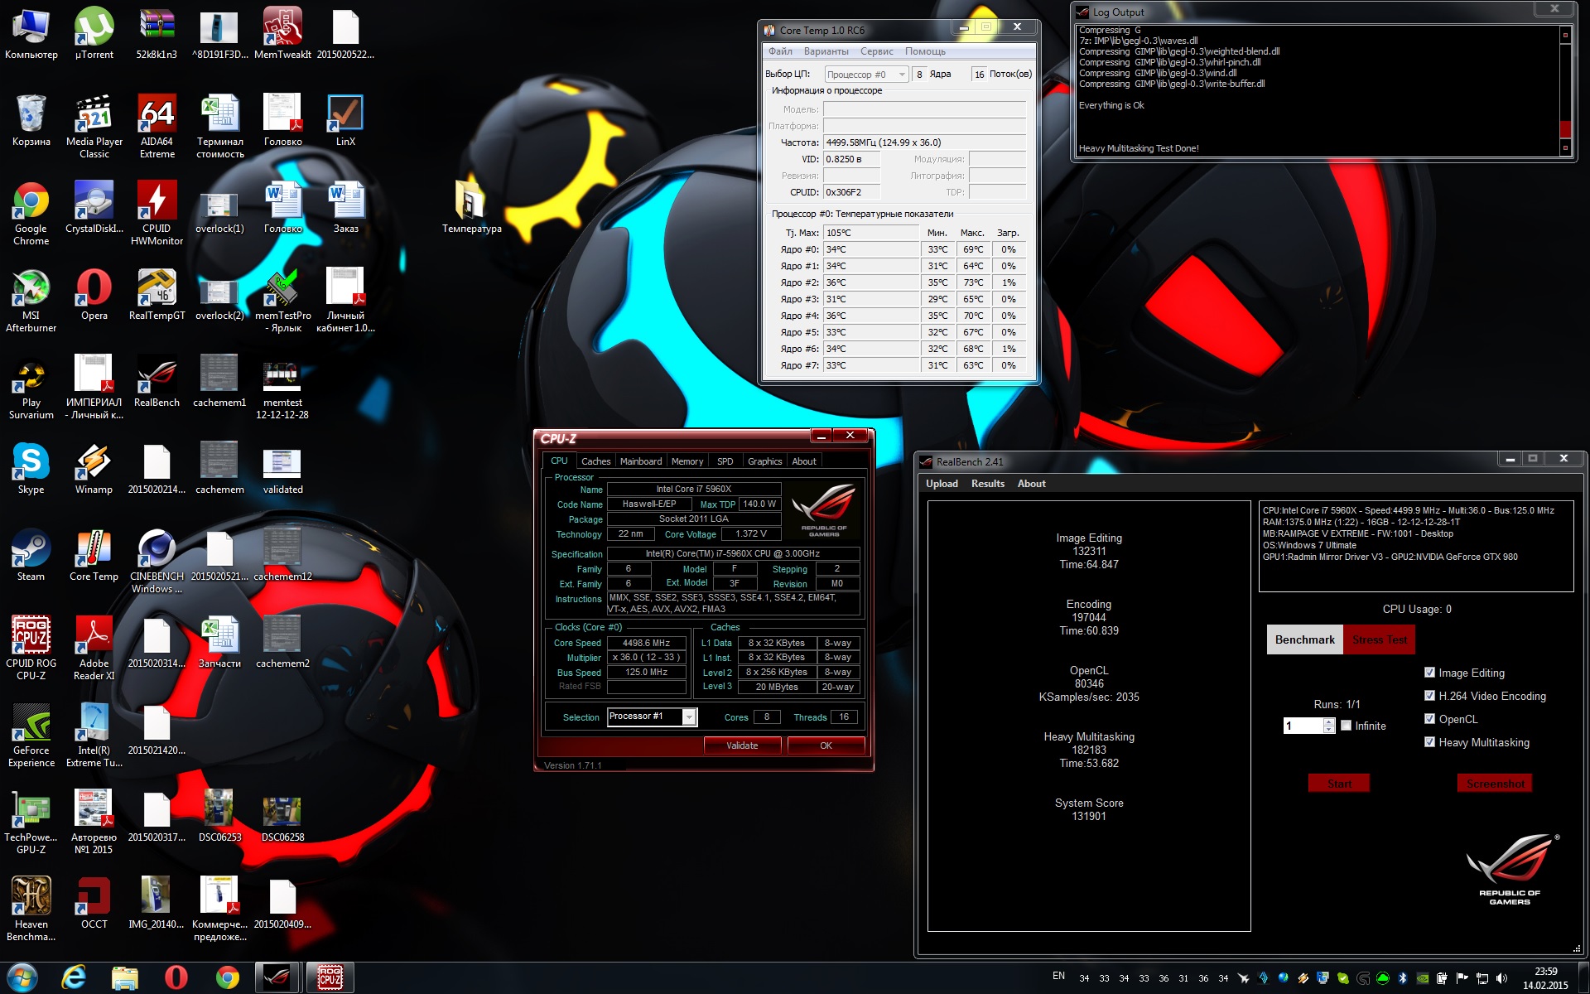Screen dimensions: 1590x994
Task: Open the MSI Afterburner desktop shortcut
Action: (31, 289)
